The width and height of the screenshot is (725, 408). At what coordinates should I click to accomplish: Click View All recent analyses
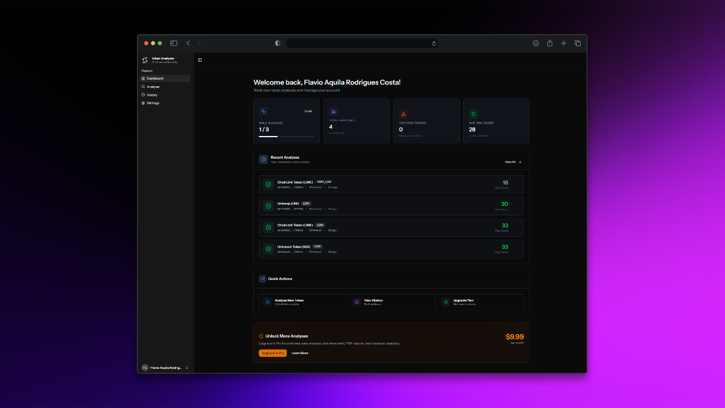click(x=513, y=162)
